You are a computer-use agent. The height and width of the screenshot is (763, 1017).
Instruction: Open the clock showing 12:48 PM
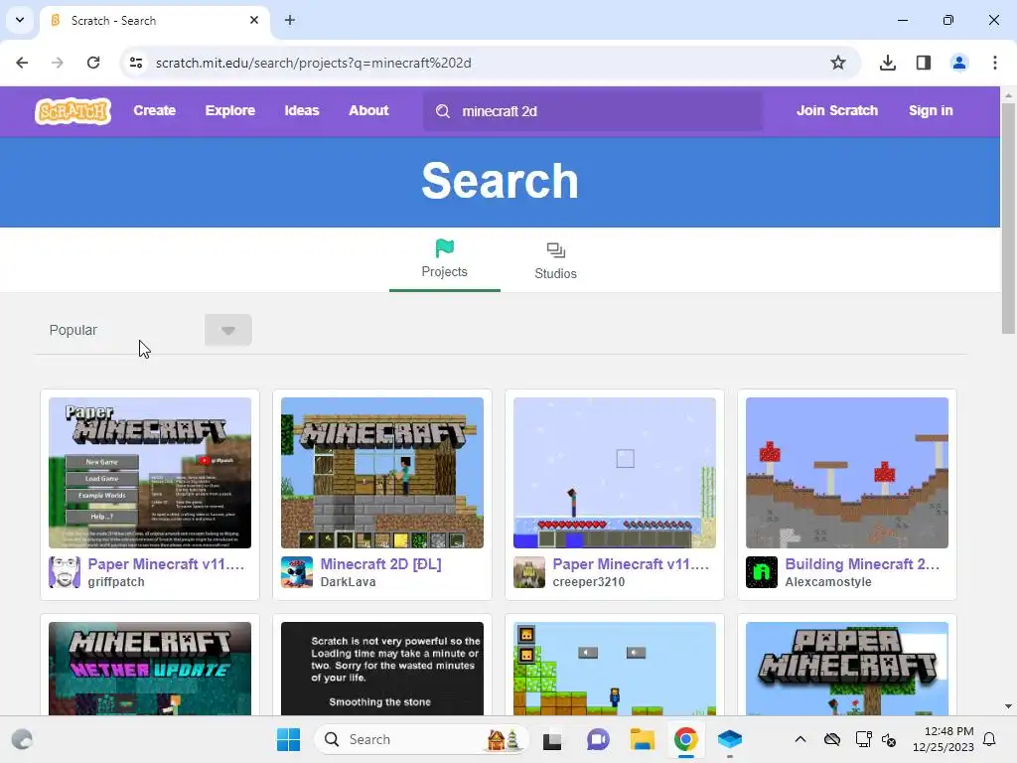click(x=944, y=739)
